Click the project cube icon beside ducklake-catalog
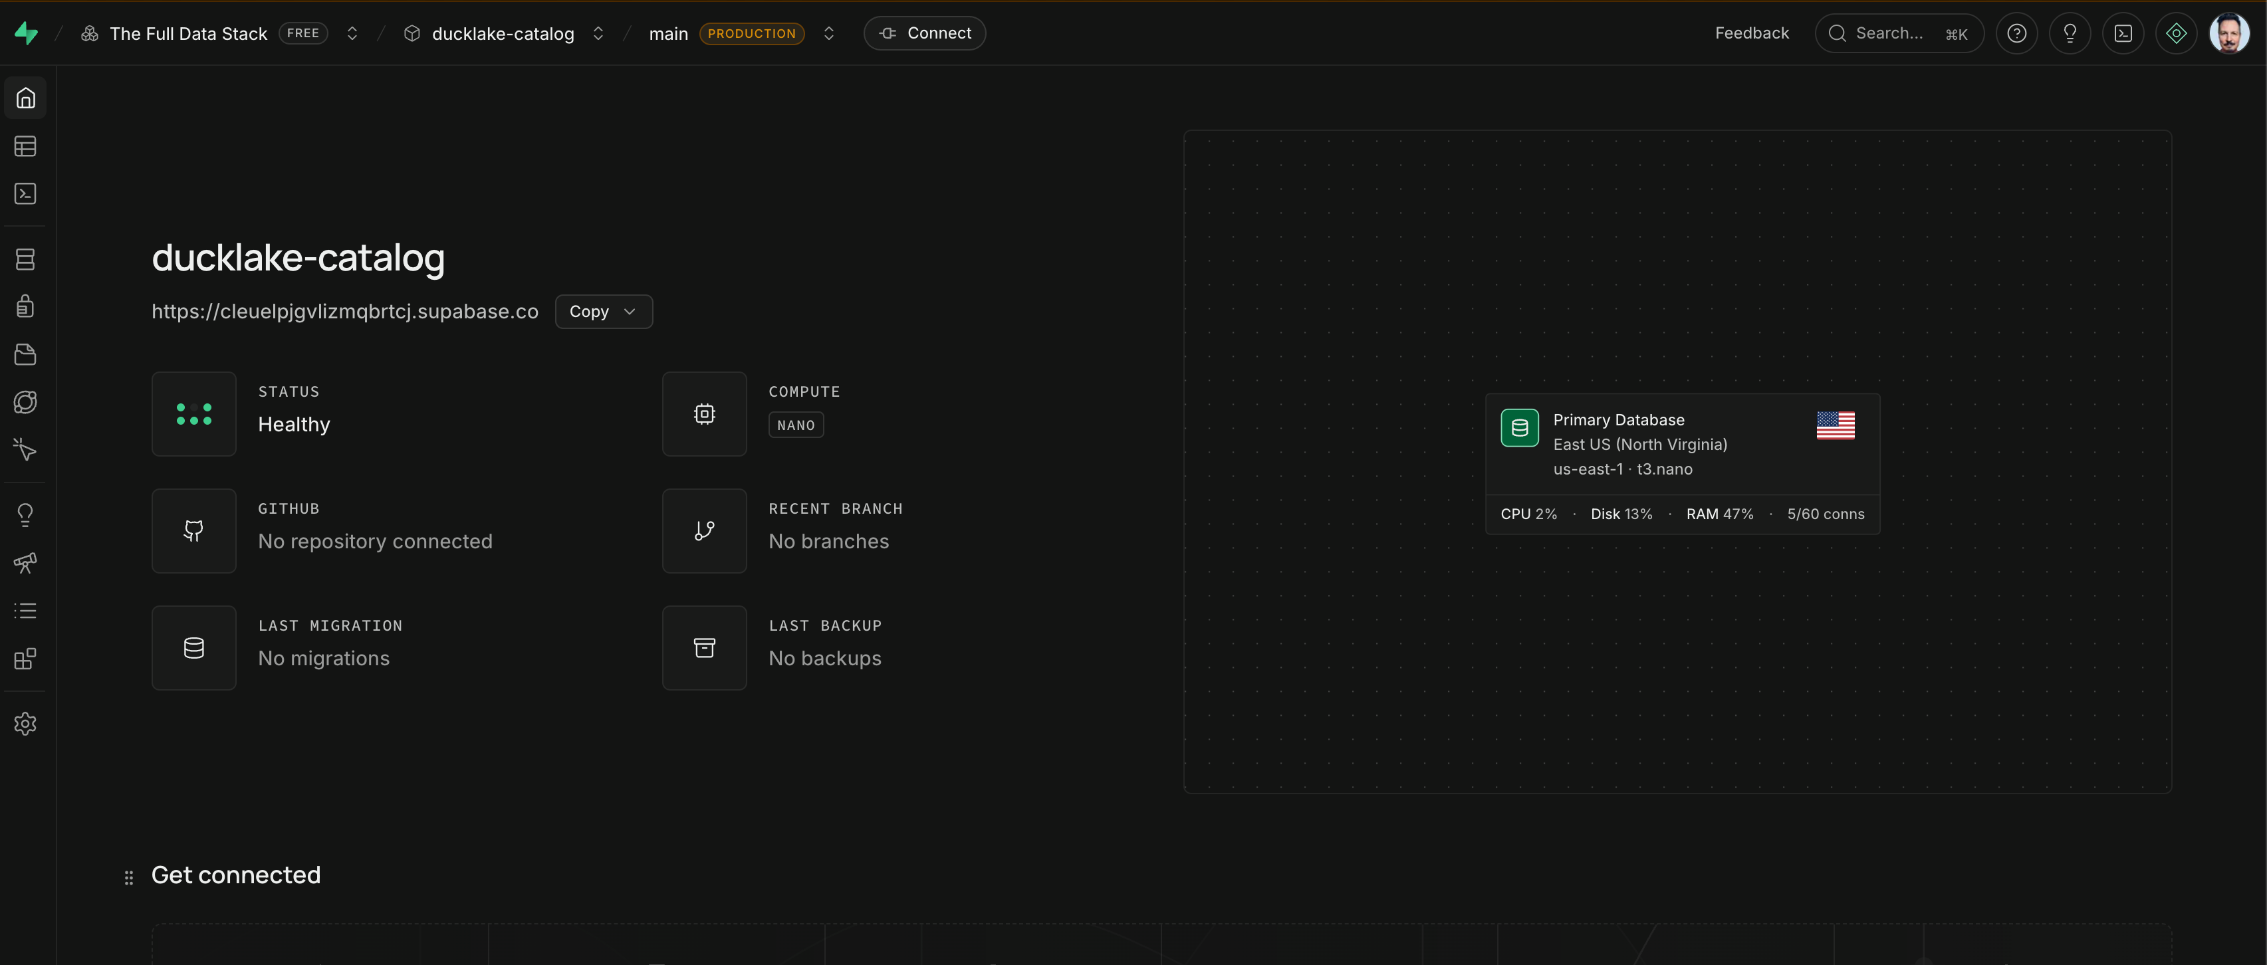The image size is (2267, 965). tap(412, 33)
